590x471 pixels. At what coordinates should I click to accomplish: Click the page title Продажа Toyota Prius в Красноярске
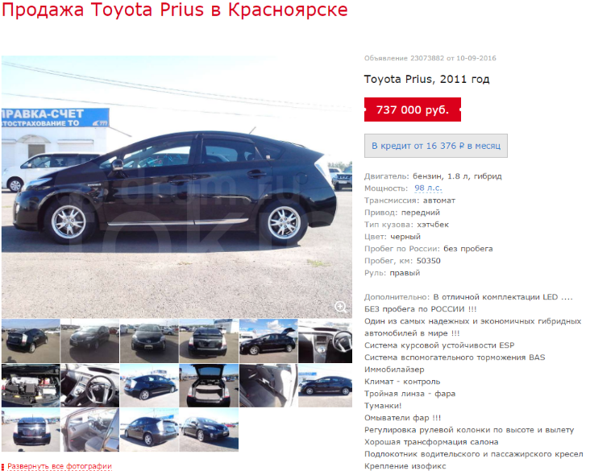(175, 10)
